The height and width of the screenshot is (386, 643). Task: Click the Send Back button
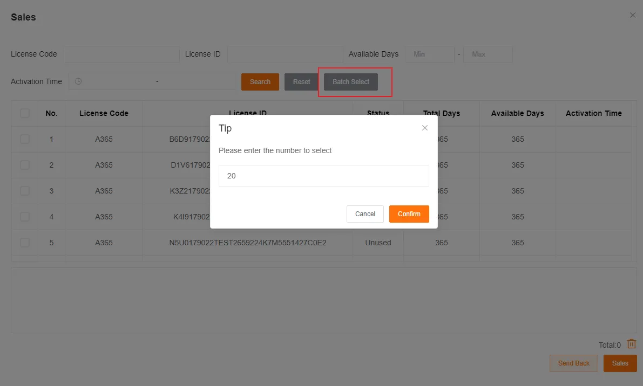coord(573,363)
